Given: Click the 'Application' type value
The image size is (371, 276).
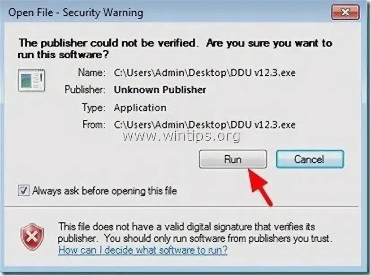Looking at the screenshot, I should [140, 108].
